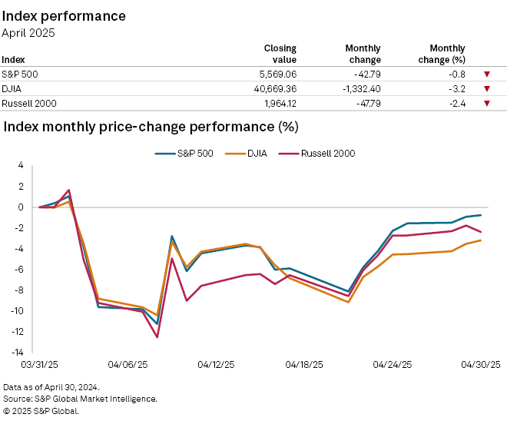This screenshot has width=507, height=424.
Task: Select the S&P 500 row name in table
Action: pos(20,75)
